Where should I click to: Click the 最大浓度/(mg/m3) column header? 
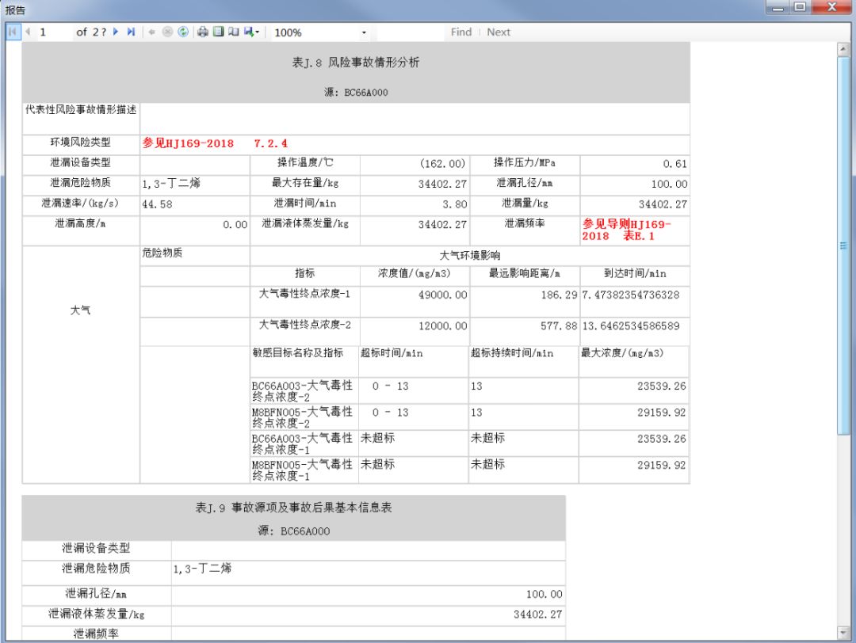[622, 353]
